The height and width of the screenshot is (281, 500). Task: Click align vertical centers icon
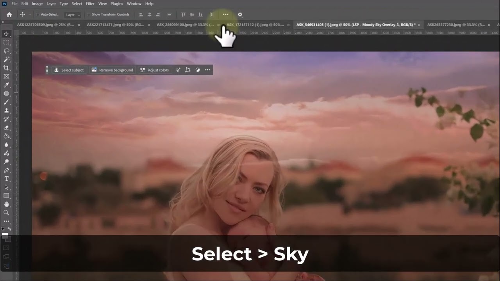pyautogui.click(x=192, y=14)
